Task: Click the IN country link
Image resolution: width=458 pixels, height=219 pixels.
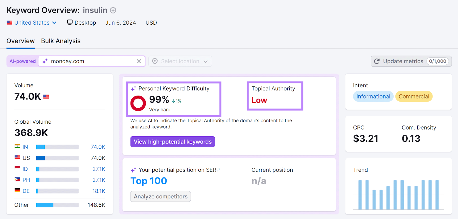Action: click(25, 147)
